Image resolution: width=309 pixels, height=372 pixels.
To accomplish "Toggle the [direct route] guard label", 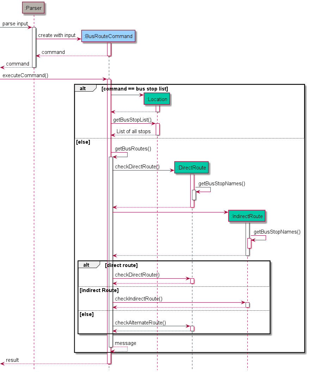I will tap(121, 265).
